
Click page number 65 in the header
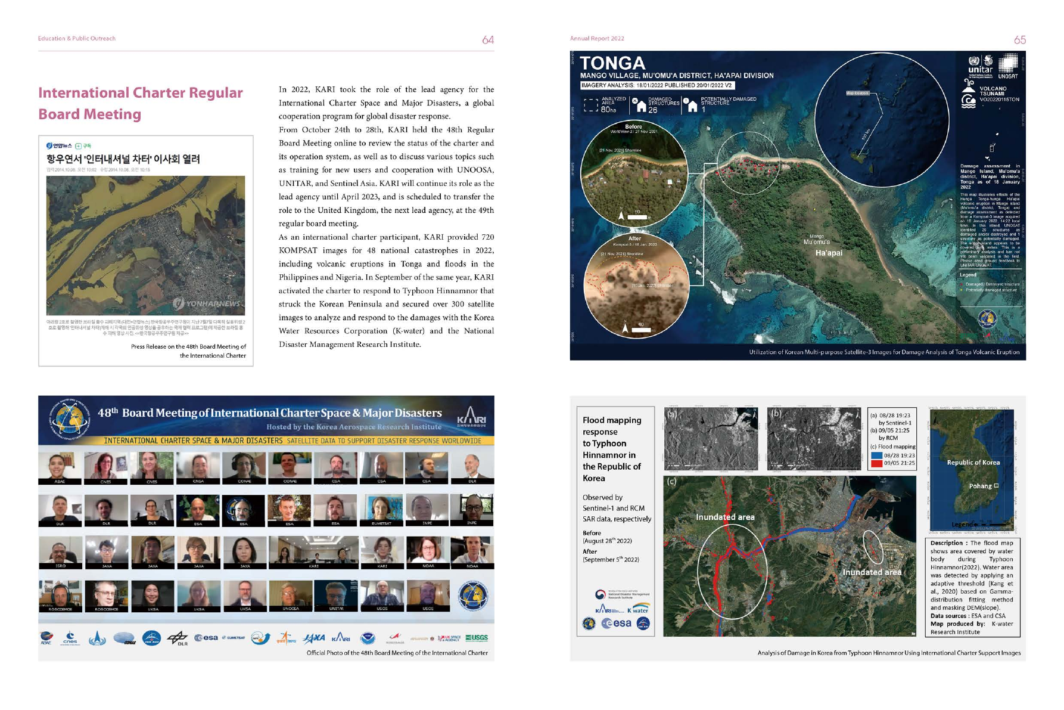[1019, 40]
